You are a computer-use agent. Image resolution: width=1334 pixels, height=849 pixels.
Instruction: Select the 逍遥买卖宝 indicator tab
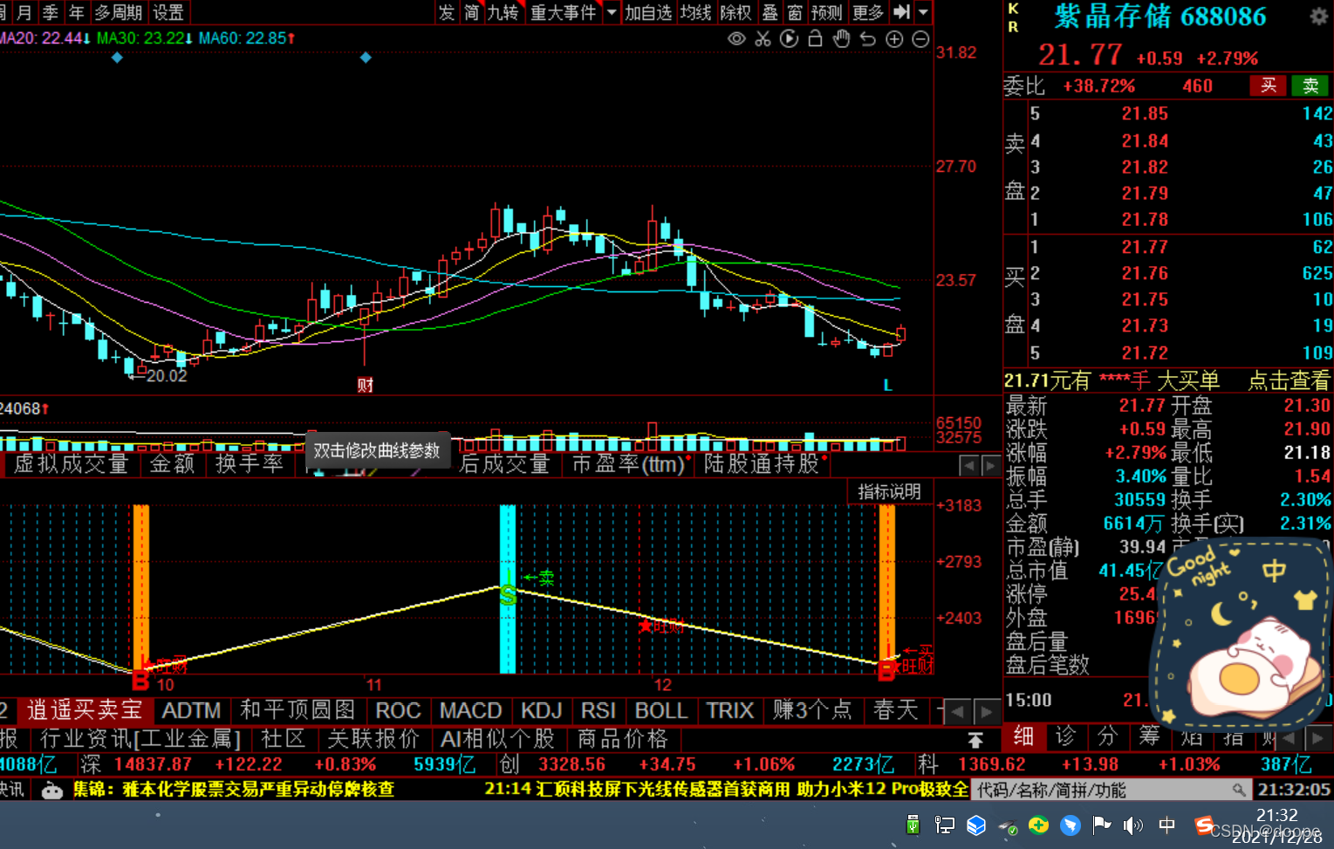coord(85,710)
